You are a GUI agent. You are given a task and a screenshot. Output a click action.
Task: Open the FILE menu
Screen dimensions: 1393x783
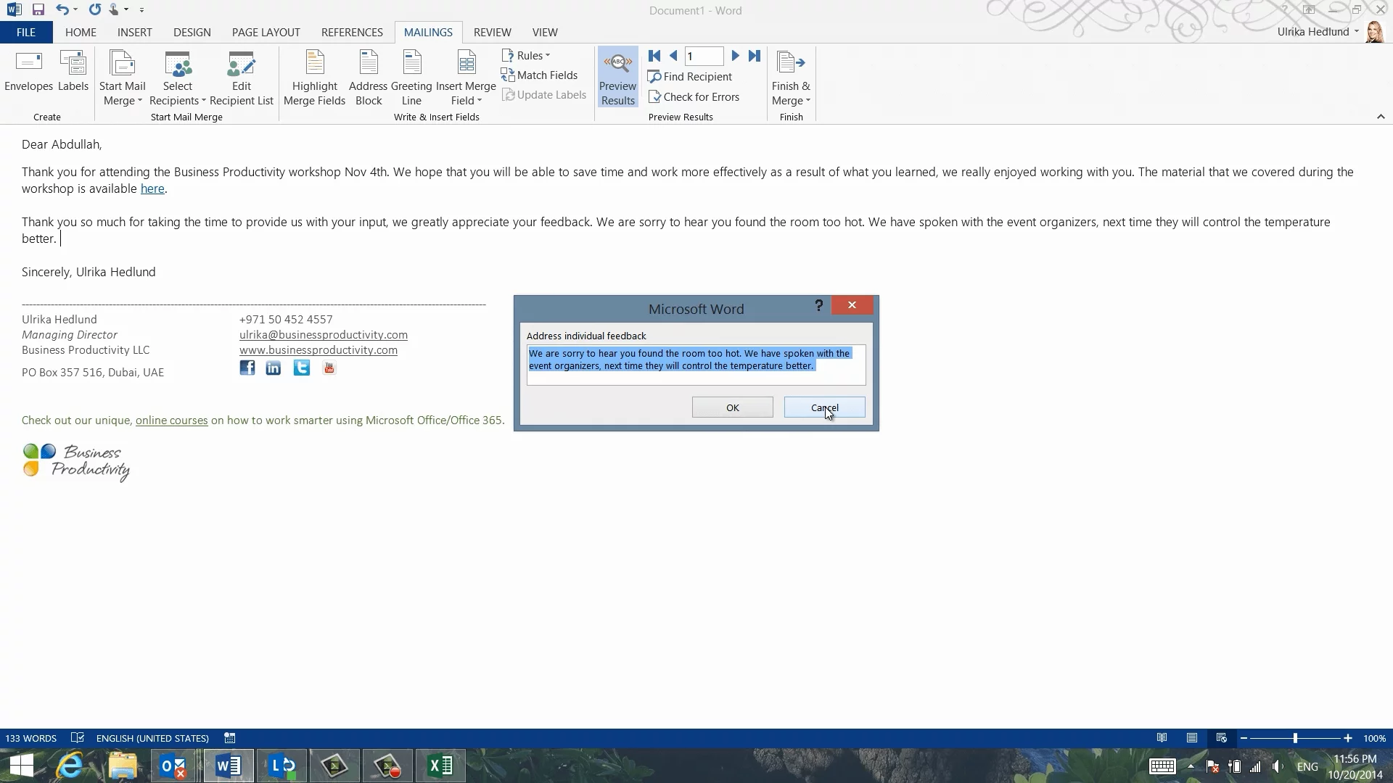(x=26, y=33)
